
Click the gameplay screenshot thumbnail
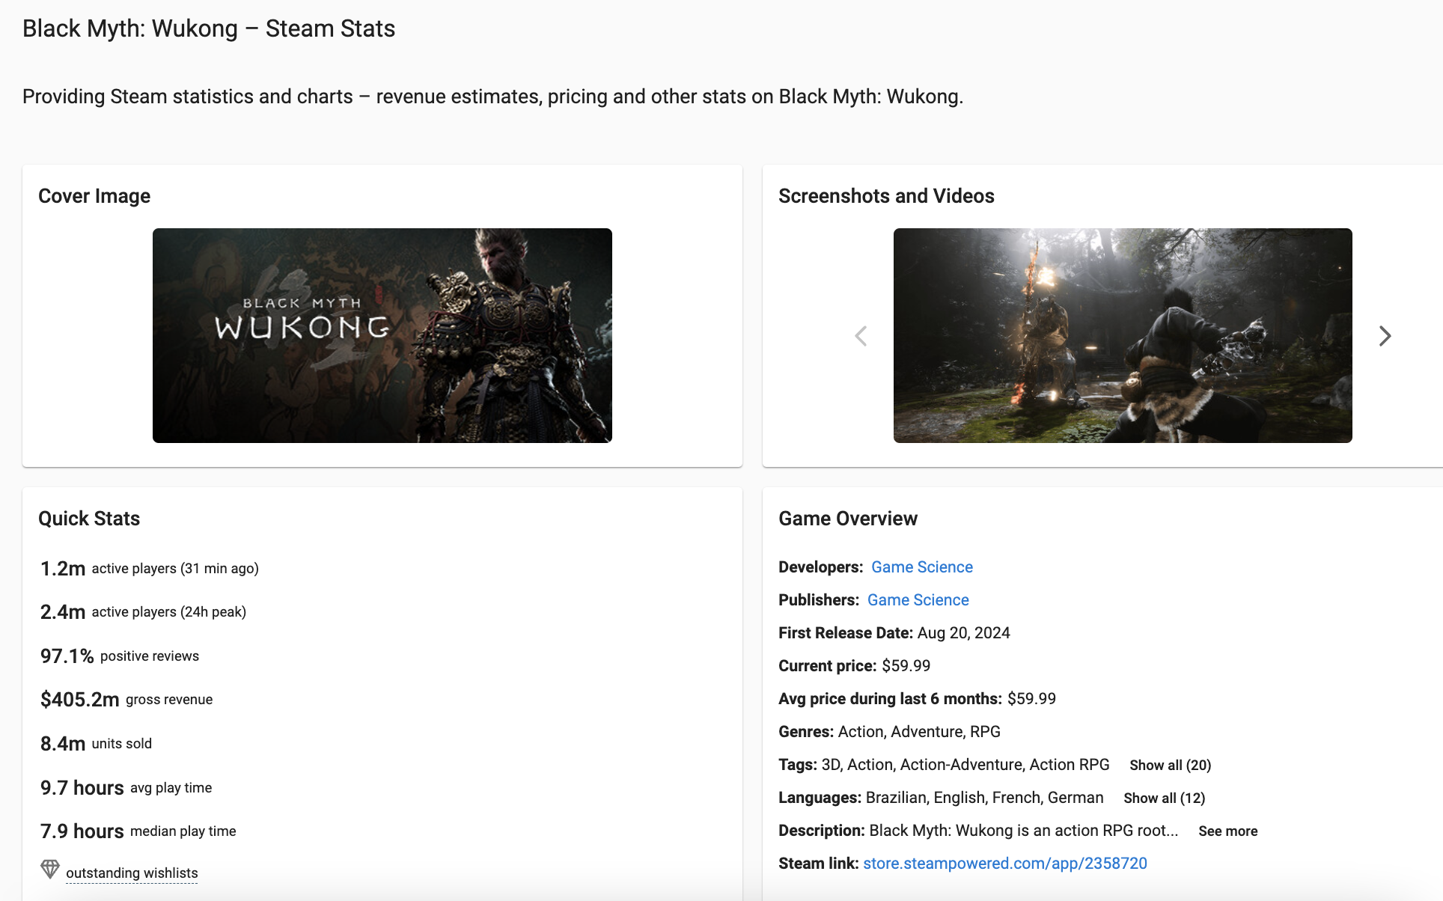1123,335
